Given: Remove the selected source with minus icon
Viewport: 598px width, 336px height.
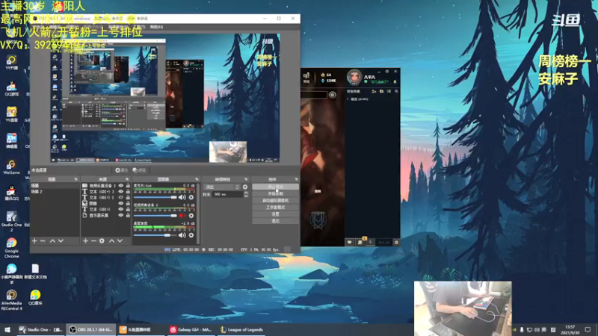Looking at the screenshot, I should coord(93,240).
